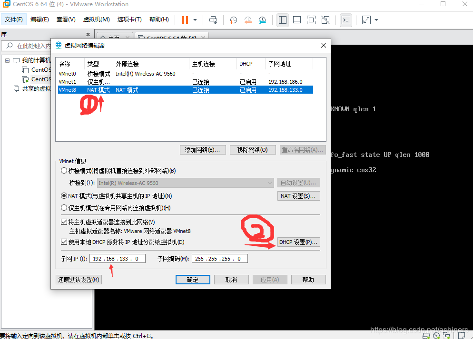Select the NAT mode radio button

tap(64, 195)
